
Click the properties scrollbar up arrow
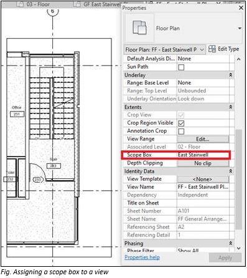[239, 59]
